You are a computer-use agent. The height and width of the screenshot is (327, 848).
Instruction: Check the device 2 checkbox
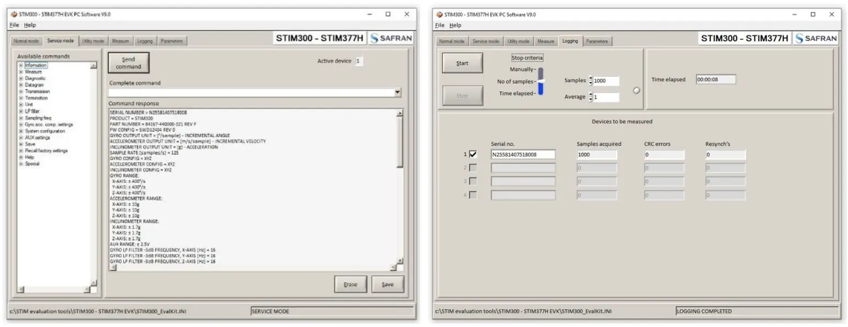coord(473,168)
